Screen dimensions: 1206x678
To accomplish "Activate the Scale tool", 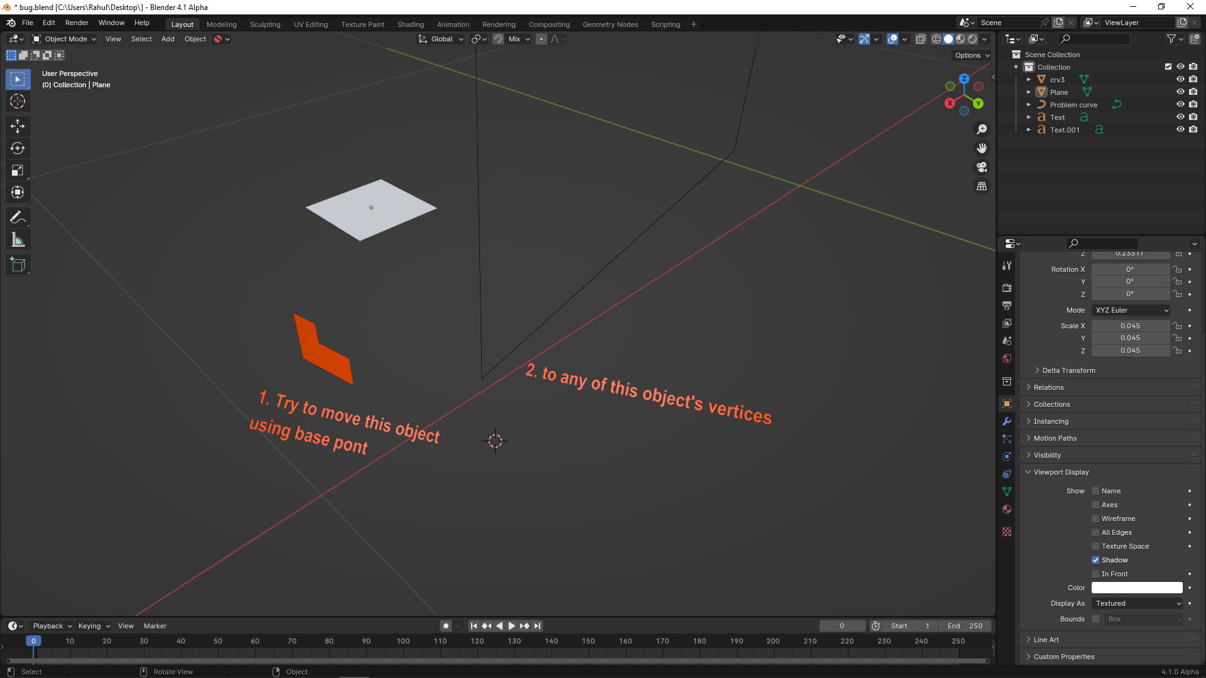I will (x=18, y=170).
